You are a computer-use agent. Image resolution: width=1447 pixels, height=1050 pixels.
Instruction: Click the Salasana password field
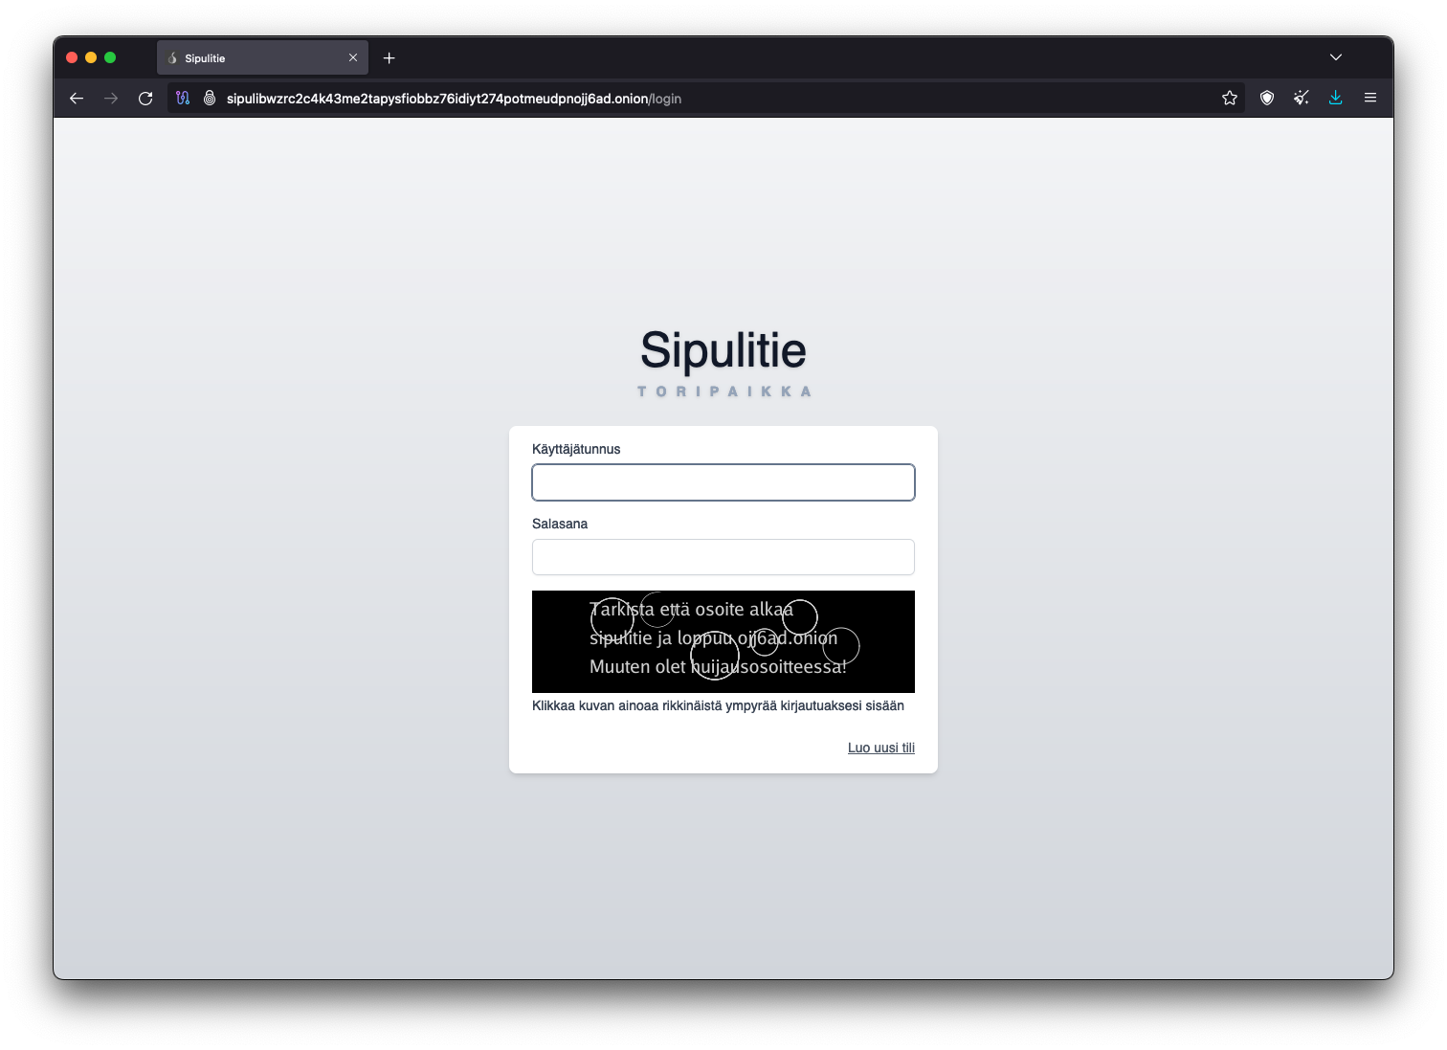pyautogui.click(x=723, y=556)
